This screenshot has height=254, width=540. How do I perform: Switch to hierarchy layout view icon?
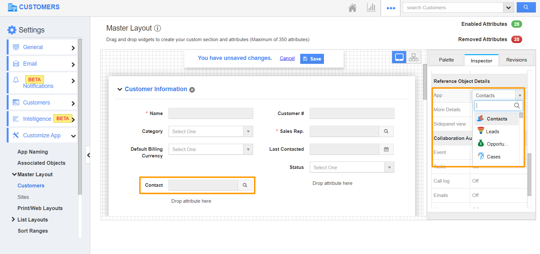[x=413, y=57]
